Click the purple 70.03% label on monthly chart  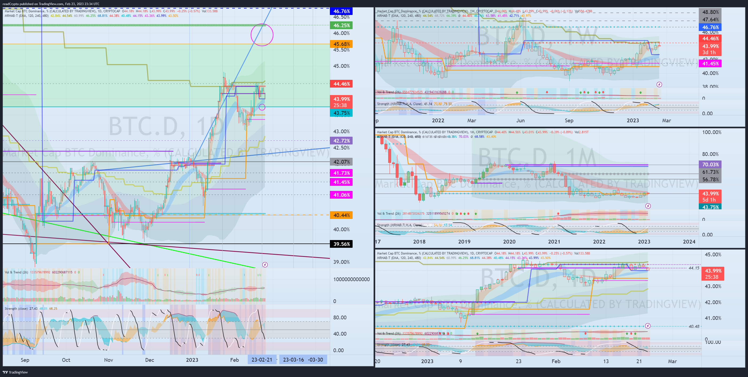pos(710,164)
